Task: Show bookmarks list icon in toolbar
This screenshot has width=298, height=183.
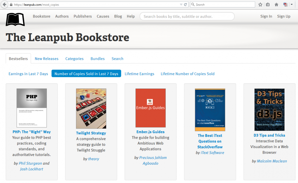Action: coord(268,5)
